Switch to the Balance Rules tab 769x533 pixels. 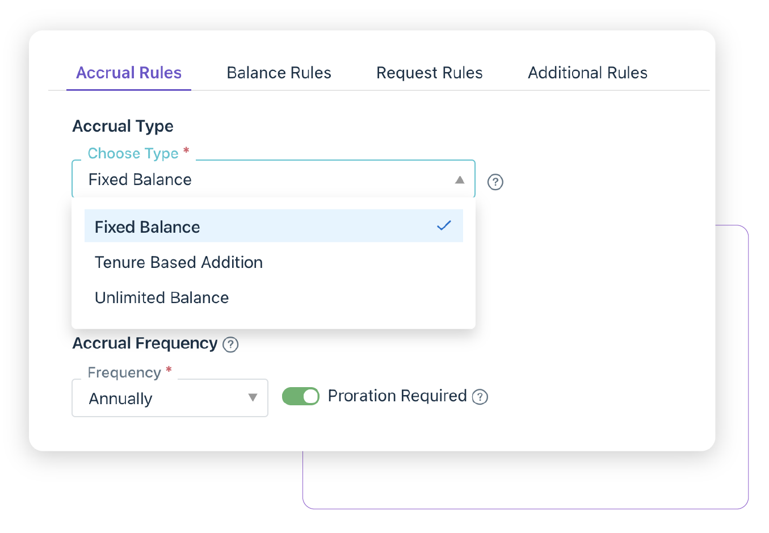(279, 73)
